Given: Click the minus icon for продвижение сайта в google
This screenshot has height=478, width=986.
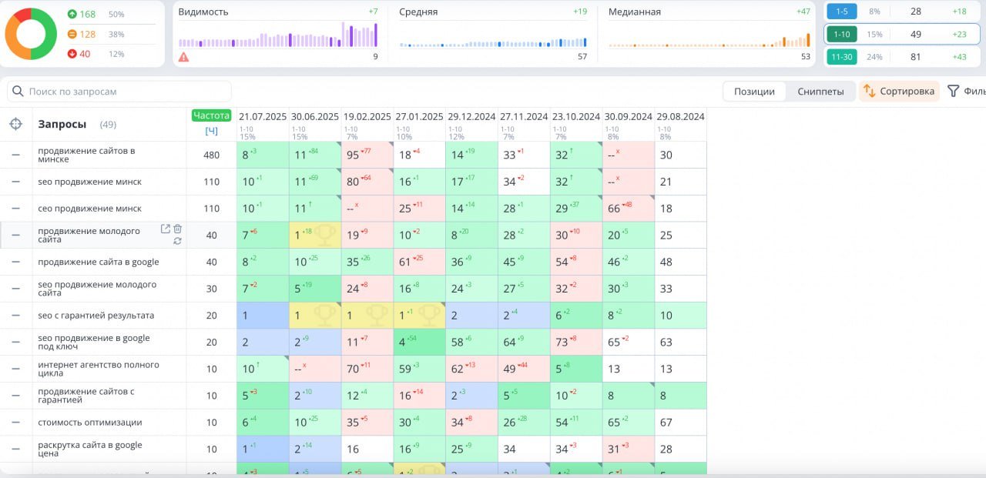Looking at the screenshot, I should click(15, 262).
